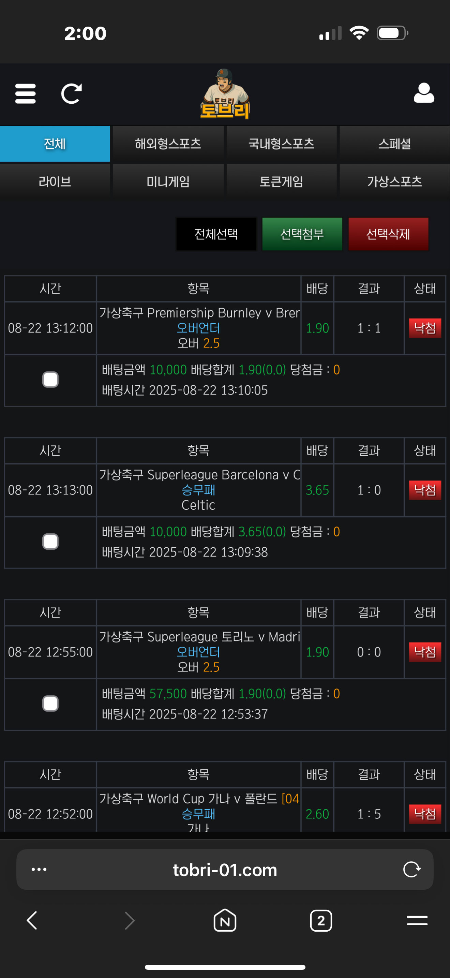The image size is (450, 978).
Task: Check the Burnley bet checkbox
Action: 50,380
